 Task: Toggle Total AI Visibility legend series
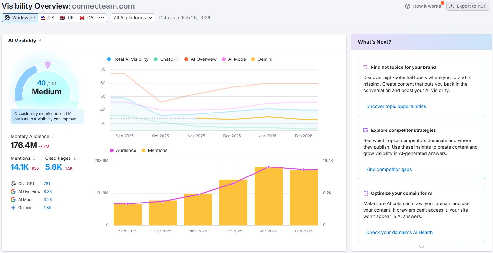tap(128, 59)
